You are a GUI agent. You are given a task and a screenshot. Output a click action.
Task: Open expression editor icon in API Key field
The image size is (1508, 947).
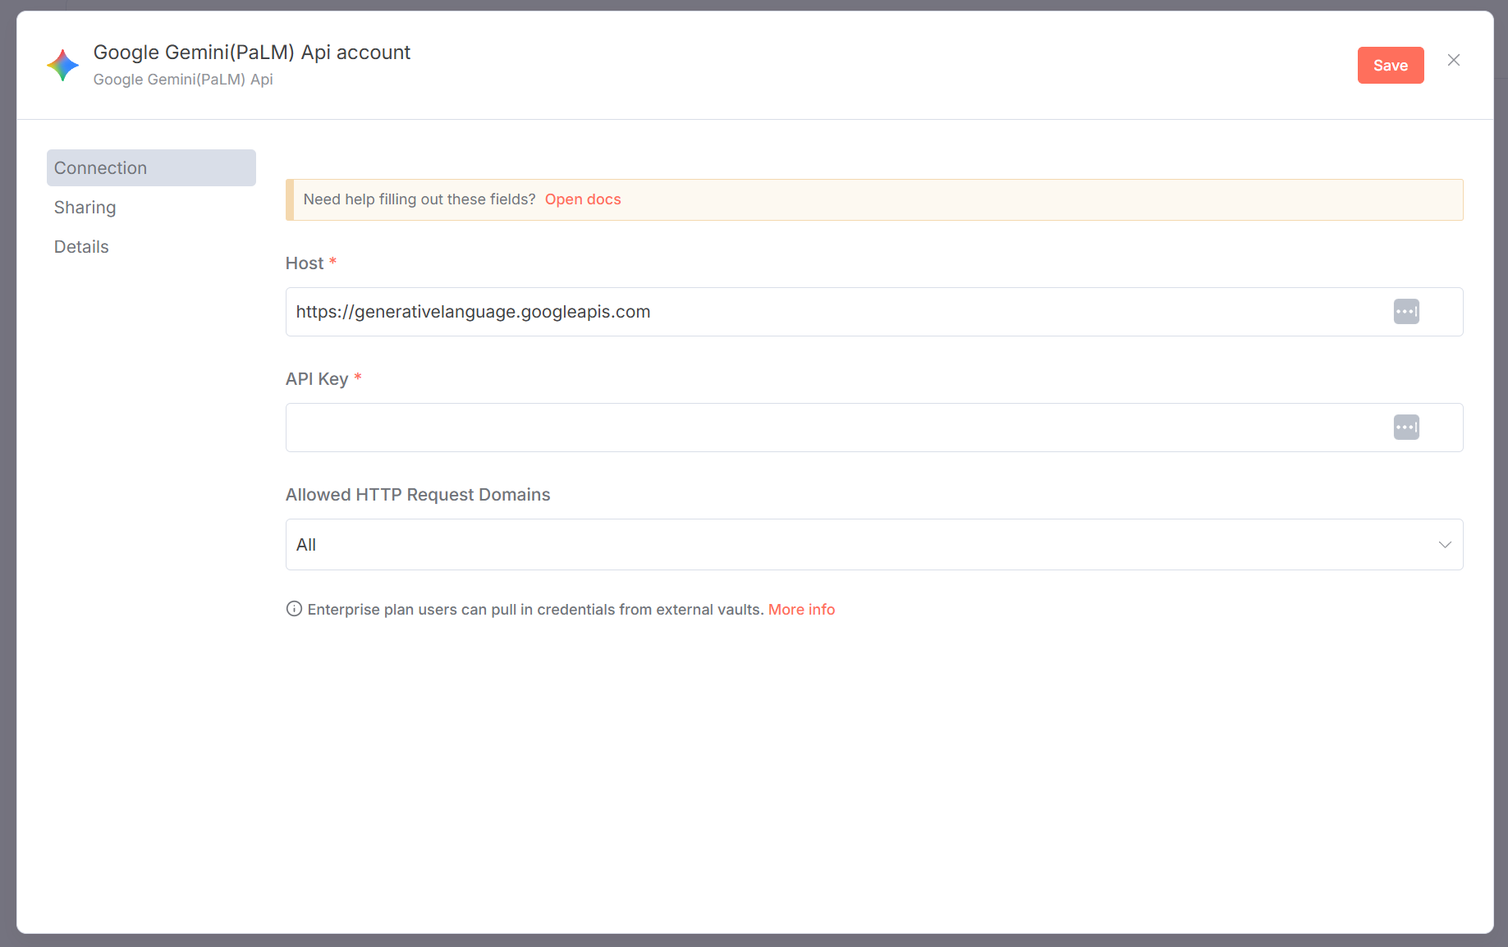coord(1405,428)
